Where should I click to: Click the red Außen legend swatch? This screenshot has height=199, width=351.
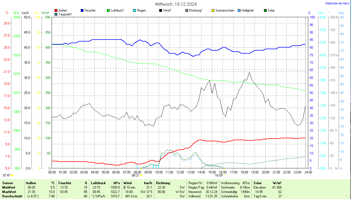pyautogui.click(x=56, y=10)
